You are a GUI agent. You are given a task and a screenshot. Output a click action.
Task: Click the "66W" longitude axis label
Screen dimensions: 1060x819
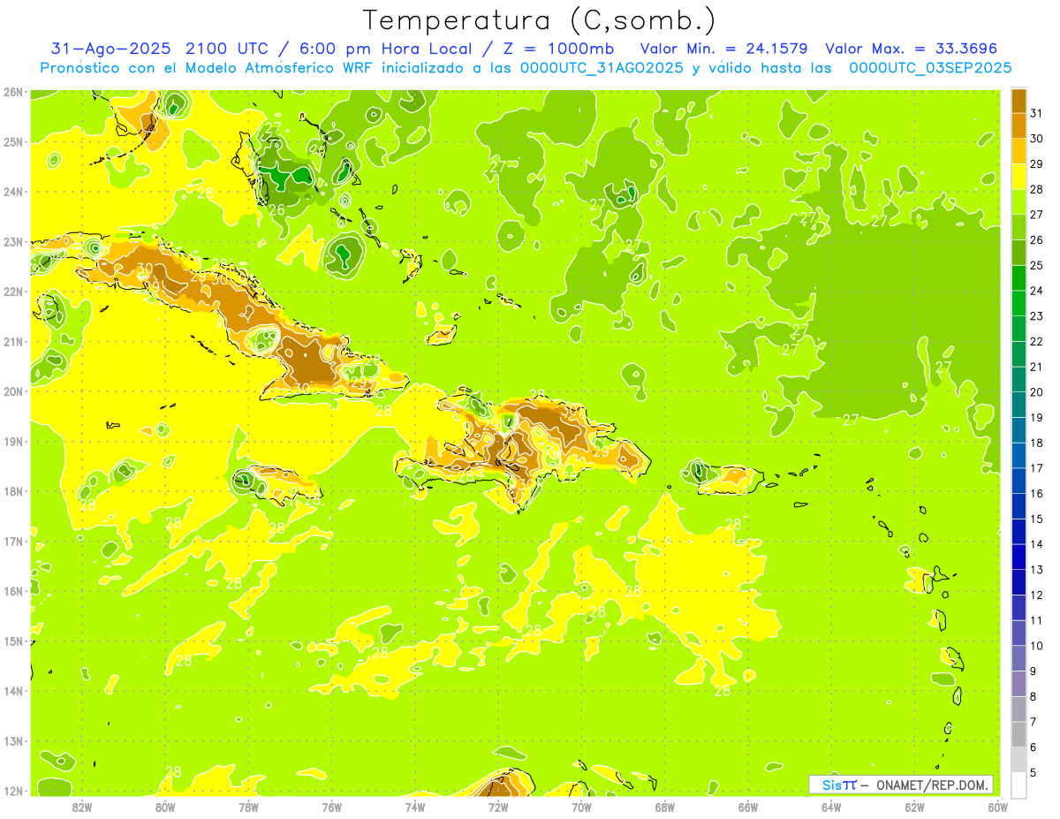748,807
